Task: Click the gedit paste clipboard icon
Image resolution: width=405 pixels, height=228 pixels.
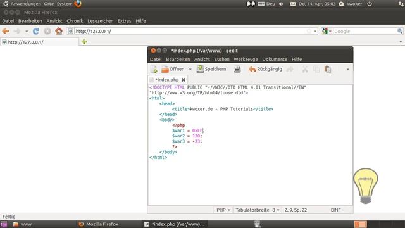Action: (328, 69)
